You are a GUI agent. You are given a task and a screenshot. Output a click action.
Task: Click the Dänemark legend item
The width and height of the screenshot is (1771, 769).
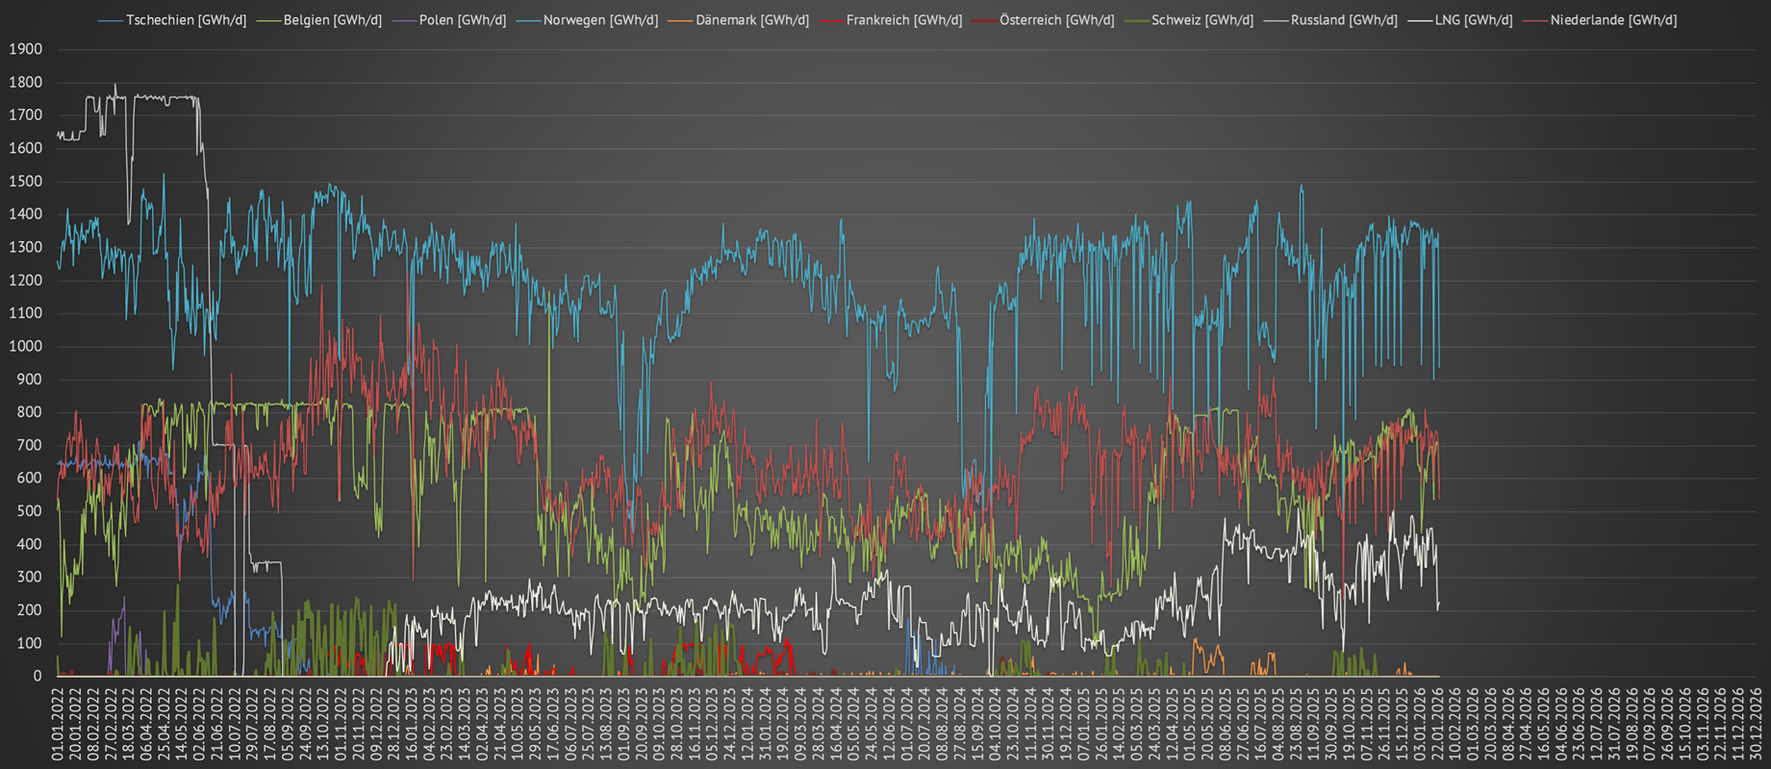click(x=751, y=20)
